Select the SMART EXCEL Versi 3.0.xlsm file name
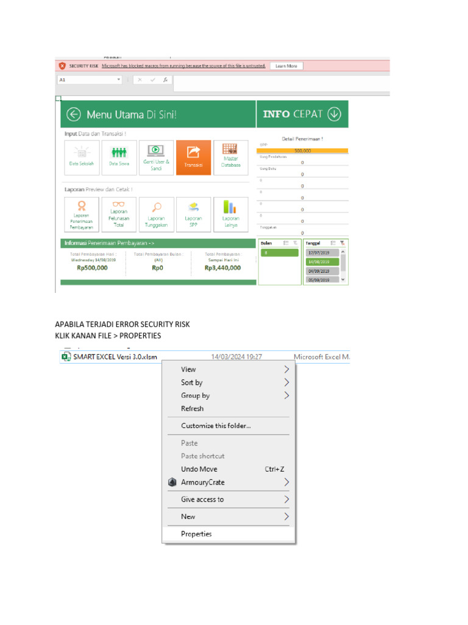The width and height of the screenshot is (468, 625). 115,356
